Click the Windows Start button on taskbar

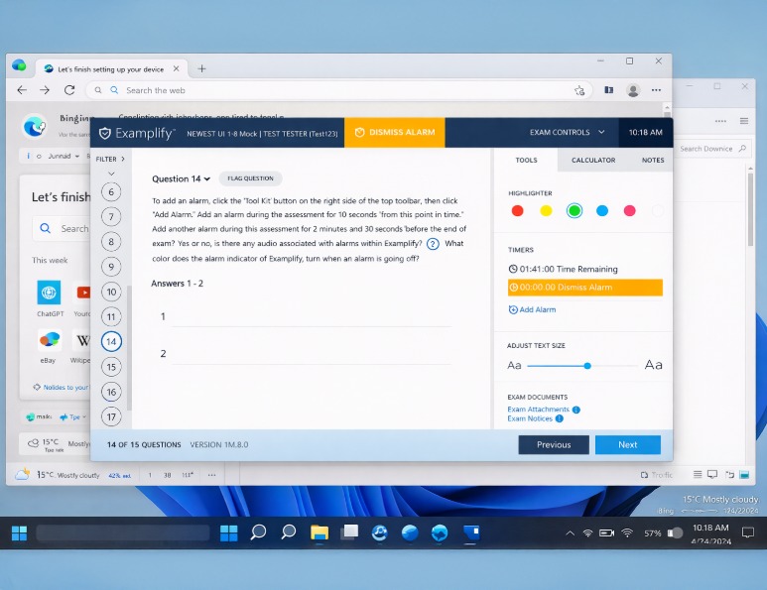[x=20, y=532]
